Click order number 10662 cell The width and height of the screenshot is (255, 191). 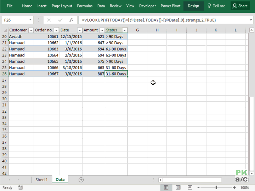46,43
